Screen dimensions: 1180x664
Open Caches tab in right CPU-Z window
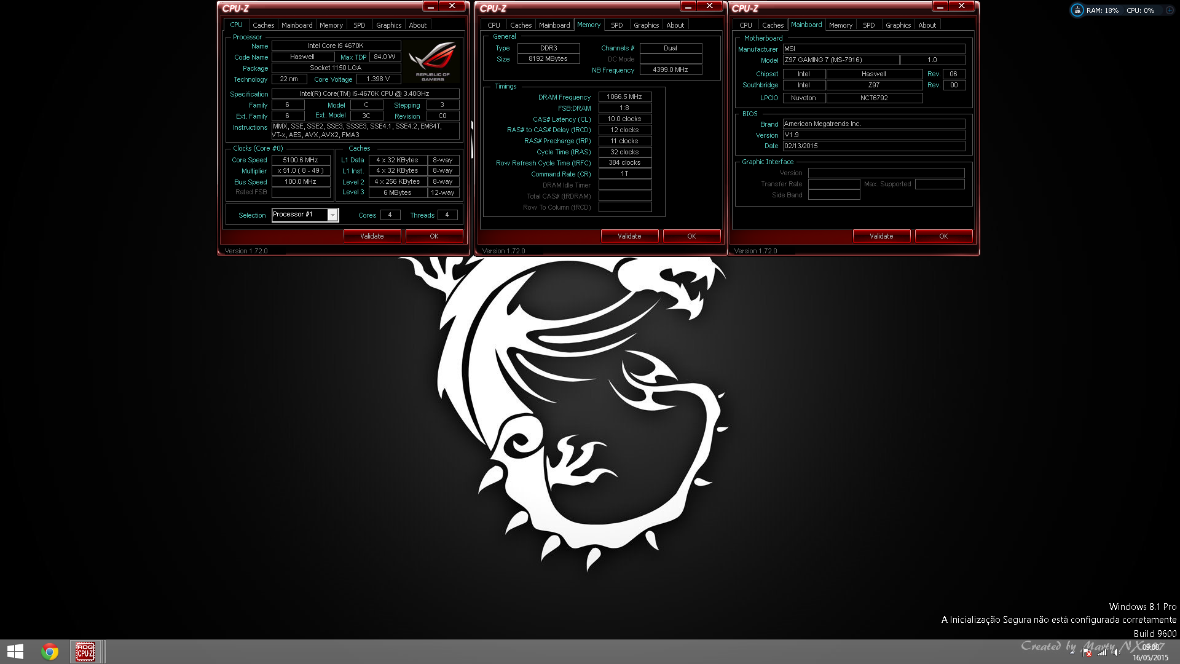click(x=773, y=25)
